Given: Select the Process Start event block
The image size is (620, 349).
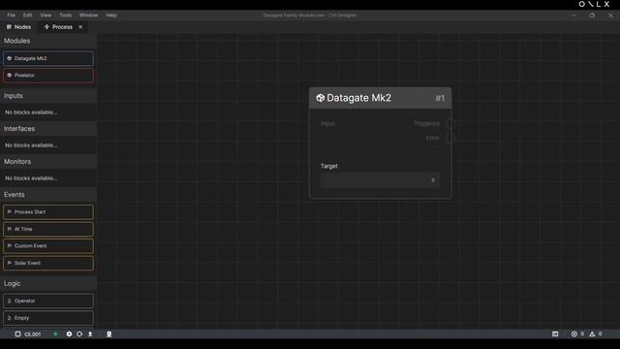Looking at the screenshot, I should (48, 211).
